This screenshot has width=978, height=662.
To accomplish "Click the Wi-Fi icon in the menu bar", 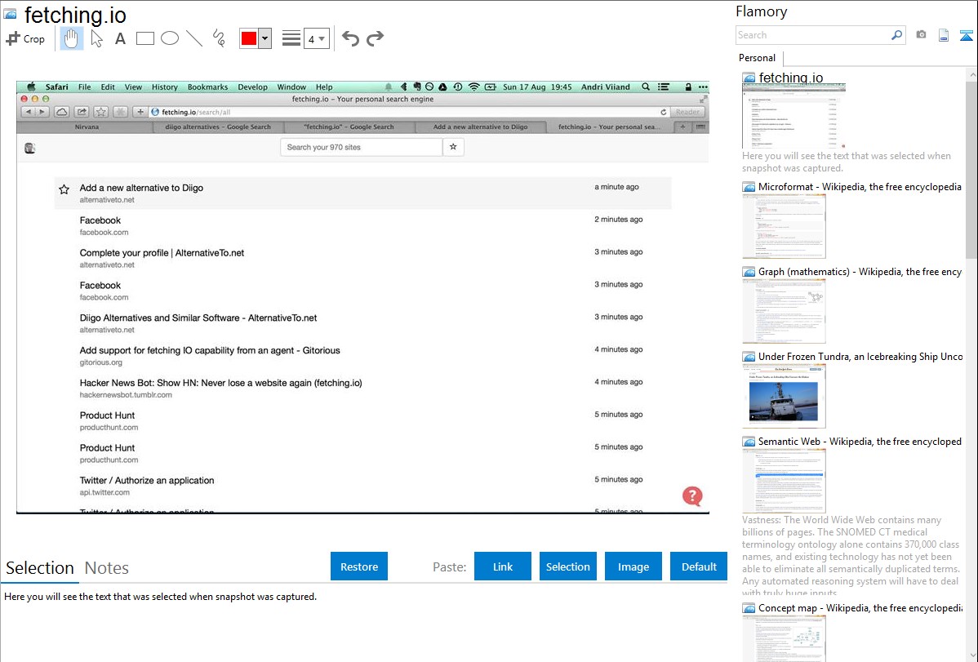I will click(474, 87).
